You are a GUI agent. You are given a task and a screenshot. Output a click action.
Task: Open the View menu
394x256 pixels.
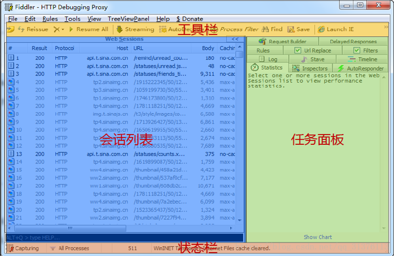pos(94,19)
